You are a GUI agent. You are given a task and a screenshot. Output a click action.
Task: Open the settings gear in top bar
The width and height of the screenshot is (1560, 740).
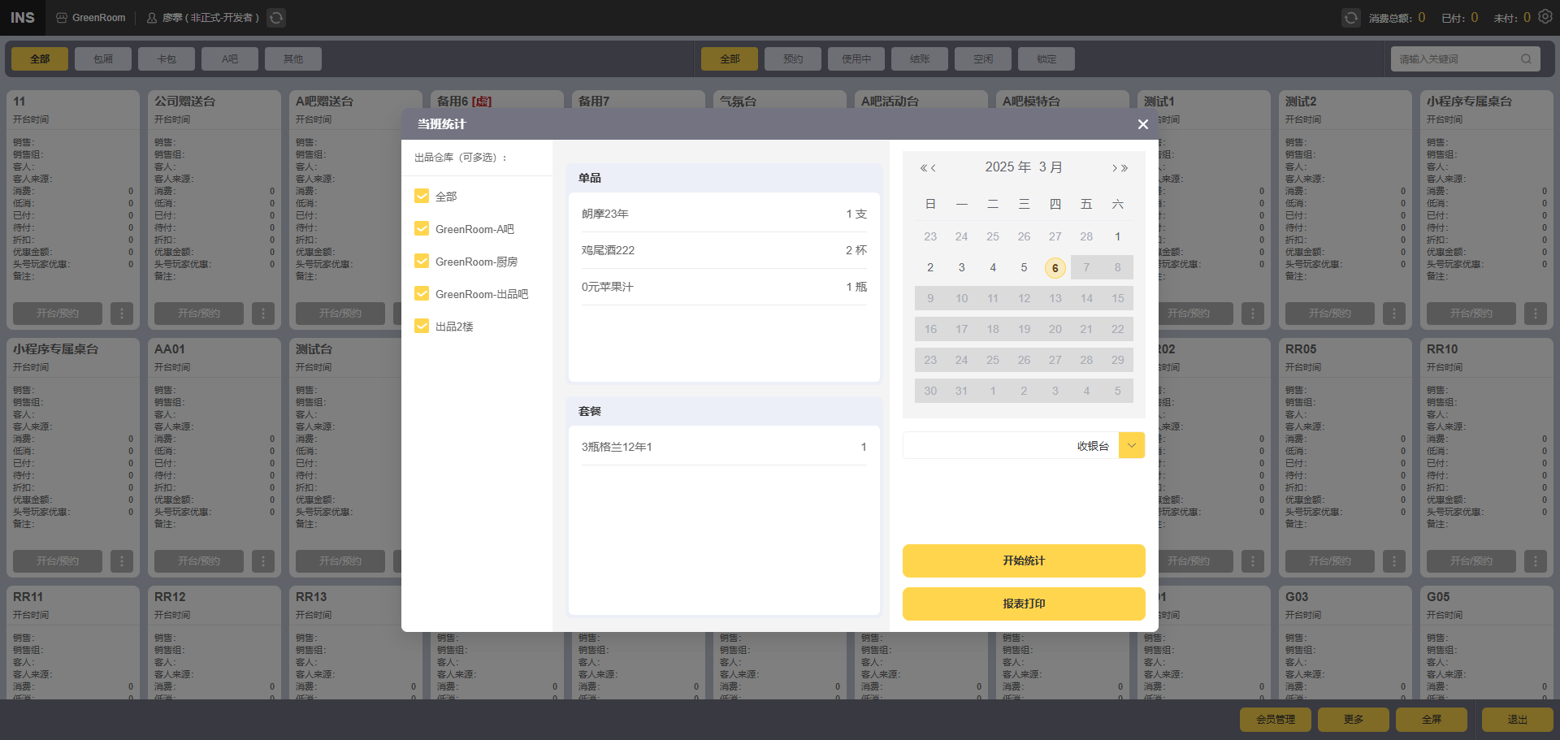click(1545, 17)
